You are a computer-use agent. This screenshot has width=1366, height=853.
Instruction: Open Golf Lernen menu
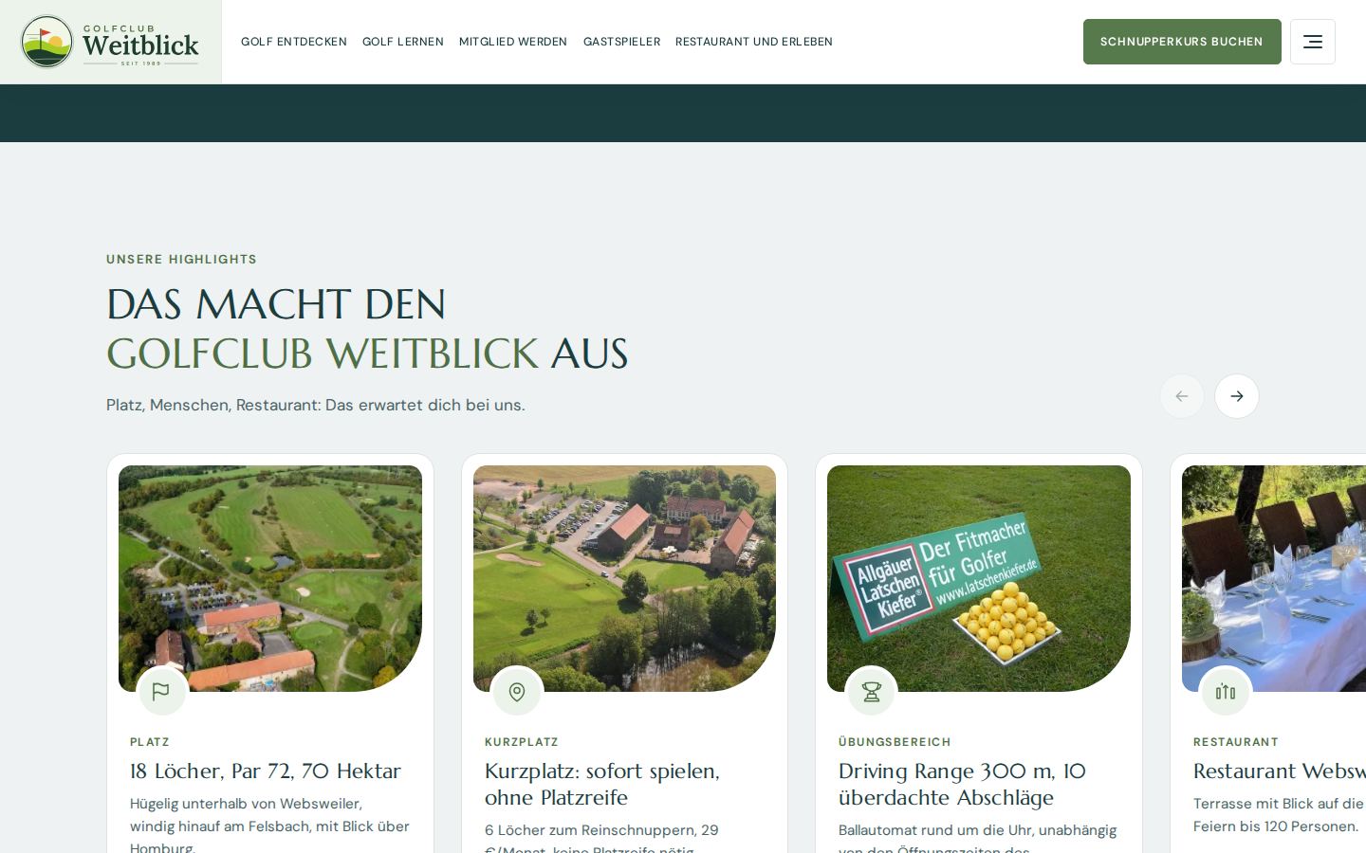coord(403,42)
